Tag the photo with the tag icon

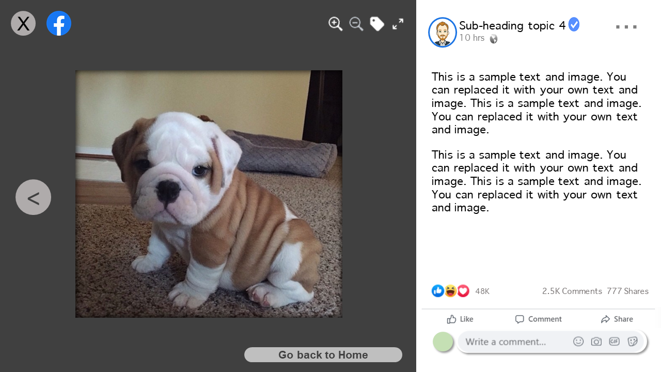coord(377,24)
